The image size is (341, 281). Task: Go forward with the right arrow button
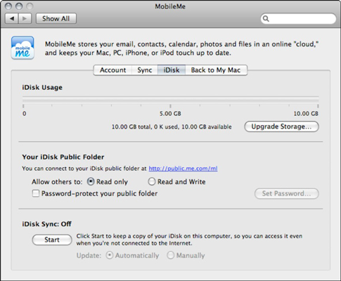25,18
